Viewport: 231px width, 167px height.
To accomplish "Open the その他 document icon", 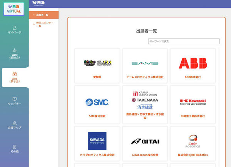I will [14, 147].
